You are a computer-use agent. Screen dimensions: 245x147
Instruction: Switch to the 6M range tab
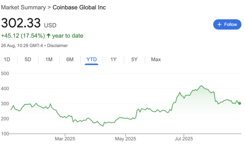[70, 59]
